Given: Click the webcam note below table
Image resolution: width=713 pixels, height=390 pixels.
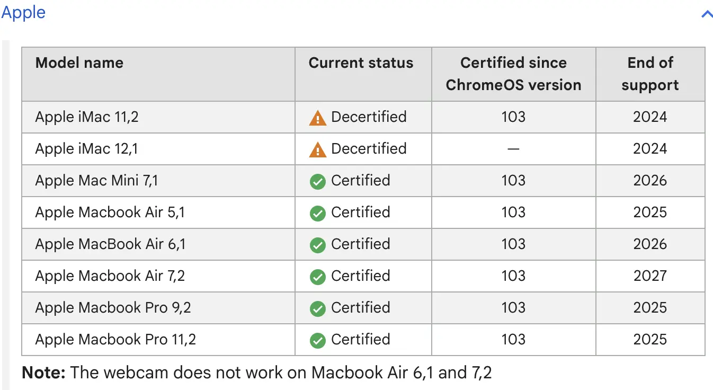Looking at the screenshot, I should (x=257, y=373).
